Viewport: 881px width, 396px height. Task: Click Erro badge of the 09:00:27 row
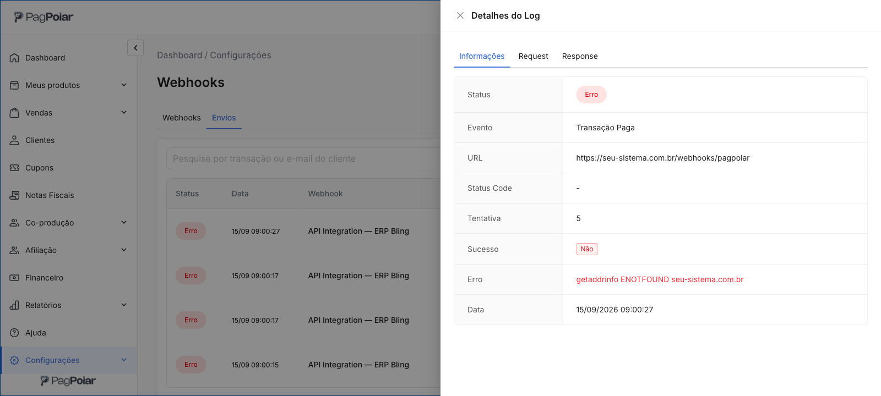[x=191, y=231]
